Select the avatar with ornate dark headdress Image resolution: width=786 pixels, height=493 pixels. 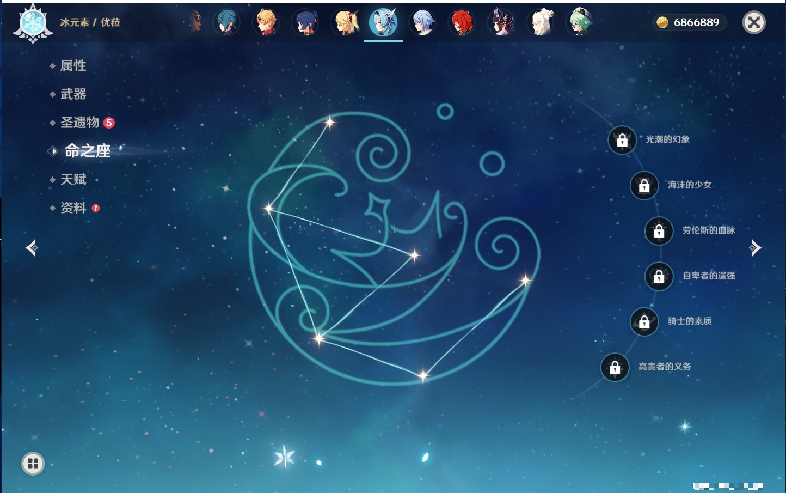[501, 22]
